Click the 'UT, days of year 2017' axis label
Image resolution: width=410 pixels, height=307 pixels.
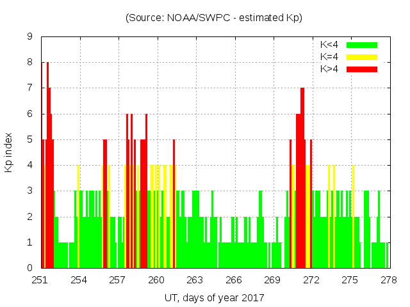point(214,297)
